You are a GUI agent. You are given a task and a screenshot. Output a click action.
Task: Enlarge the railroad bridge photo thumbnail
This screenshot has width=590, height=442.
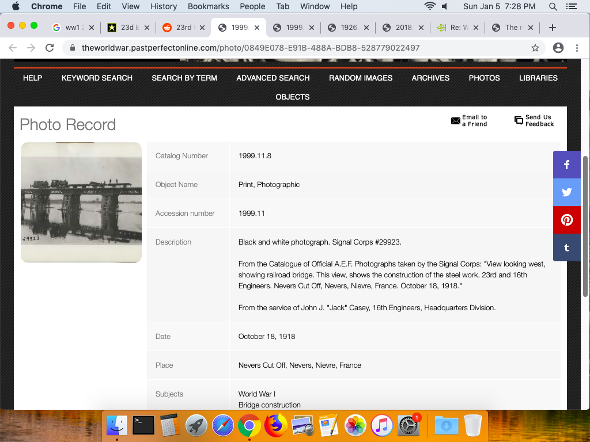coord(81,202)
